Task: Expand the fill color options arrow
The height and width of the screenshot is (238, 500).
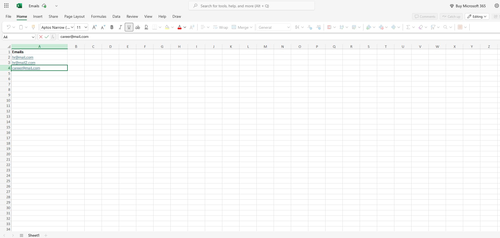Action: 172,27
